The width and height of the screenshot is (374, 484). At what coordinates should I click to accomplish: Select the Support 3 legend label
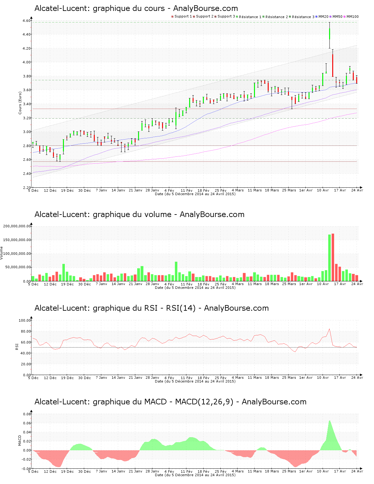coord(226,17)
